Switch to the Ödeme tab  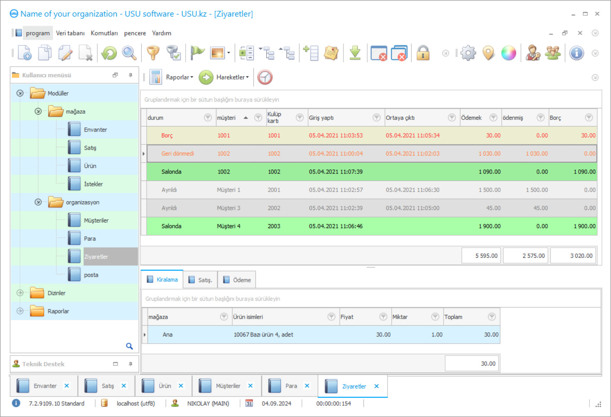(x=237, y=280)
